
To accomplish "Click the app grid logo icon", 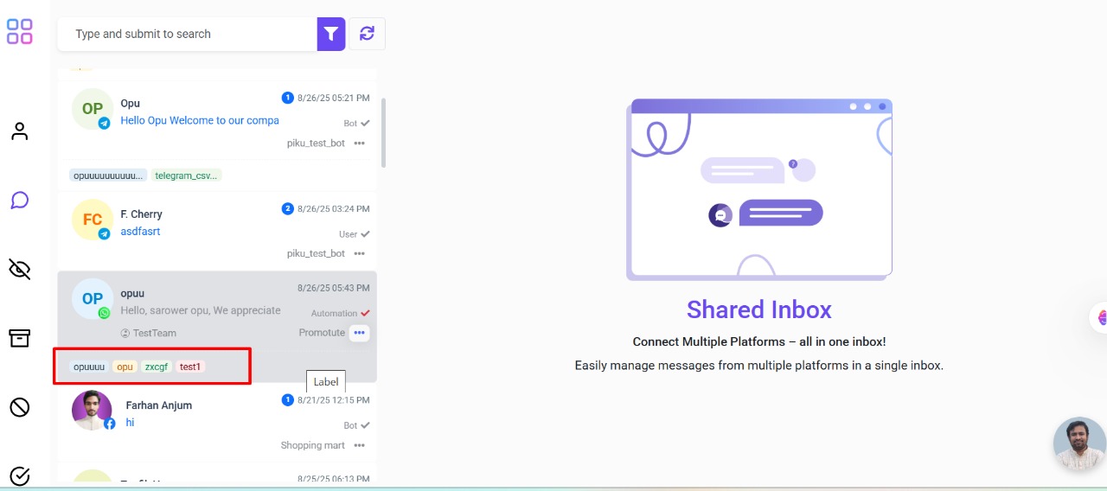I will [x=19, y=32].
